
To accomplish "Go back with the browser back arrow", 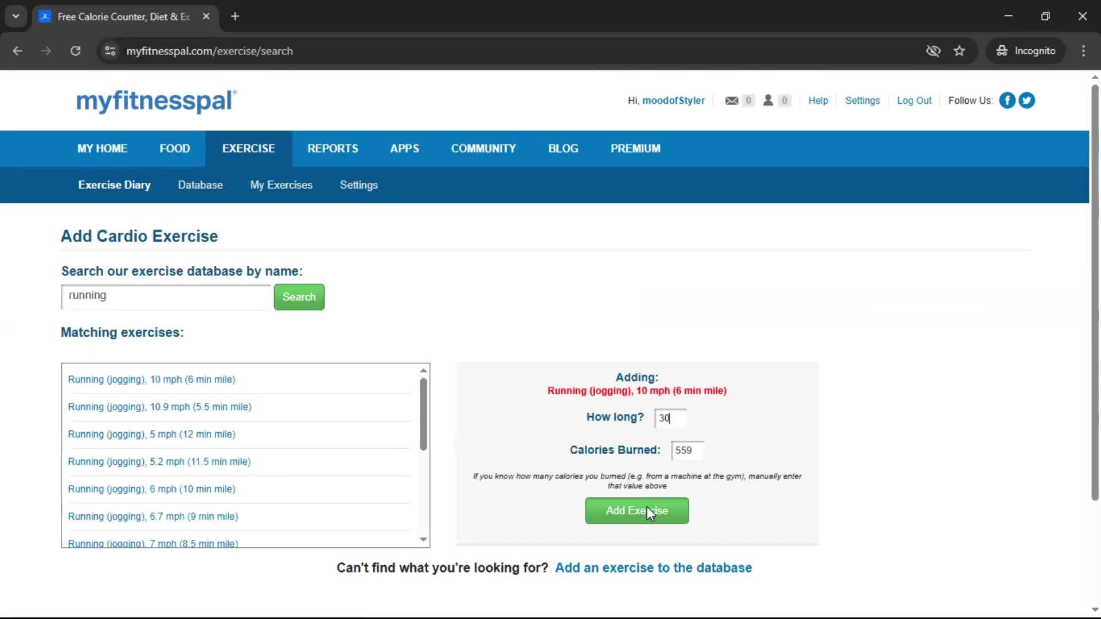I will click(18, 51).
